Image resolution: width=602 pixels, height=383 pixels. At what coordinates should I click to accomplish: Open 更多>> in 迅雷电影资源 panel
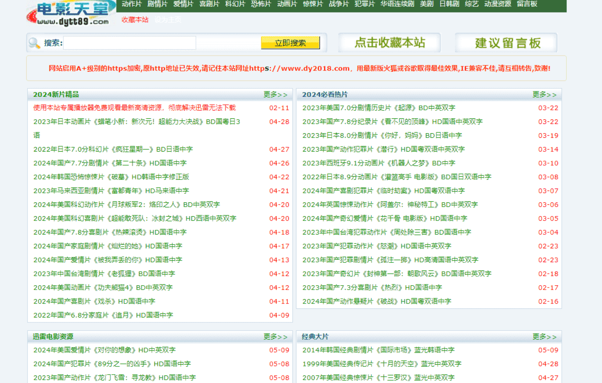(x=276, y=337)
